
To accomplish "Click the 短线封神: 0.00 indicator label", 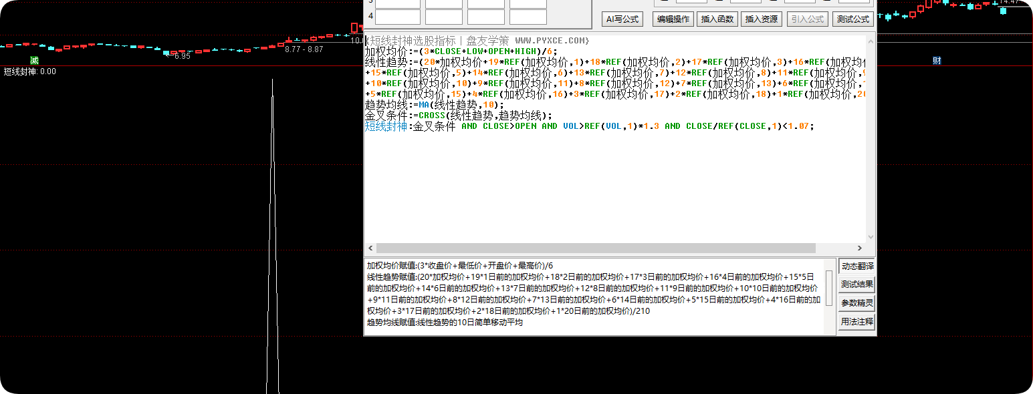I will pyautogui.click(x=30, y=71).
